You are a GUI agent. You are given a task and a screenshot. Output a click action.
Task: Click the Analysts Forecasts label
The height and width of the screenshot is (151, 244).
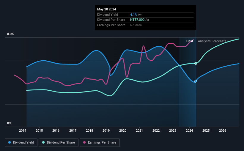(x=212, y=41)
